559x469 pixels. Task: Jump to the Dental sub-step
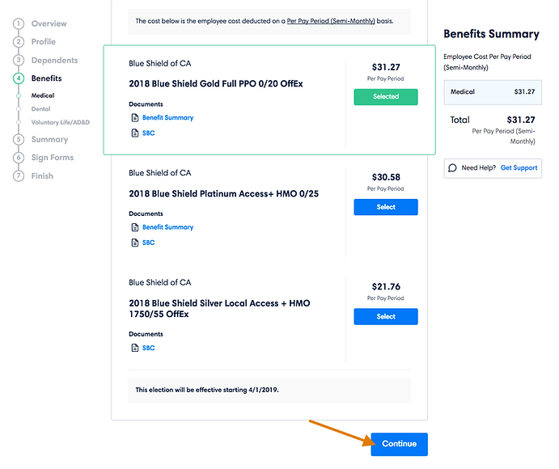[x=40, y=109]
